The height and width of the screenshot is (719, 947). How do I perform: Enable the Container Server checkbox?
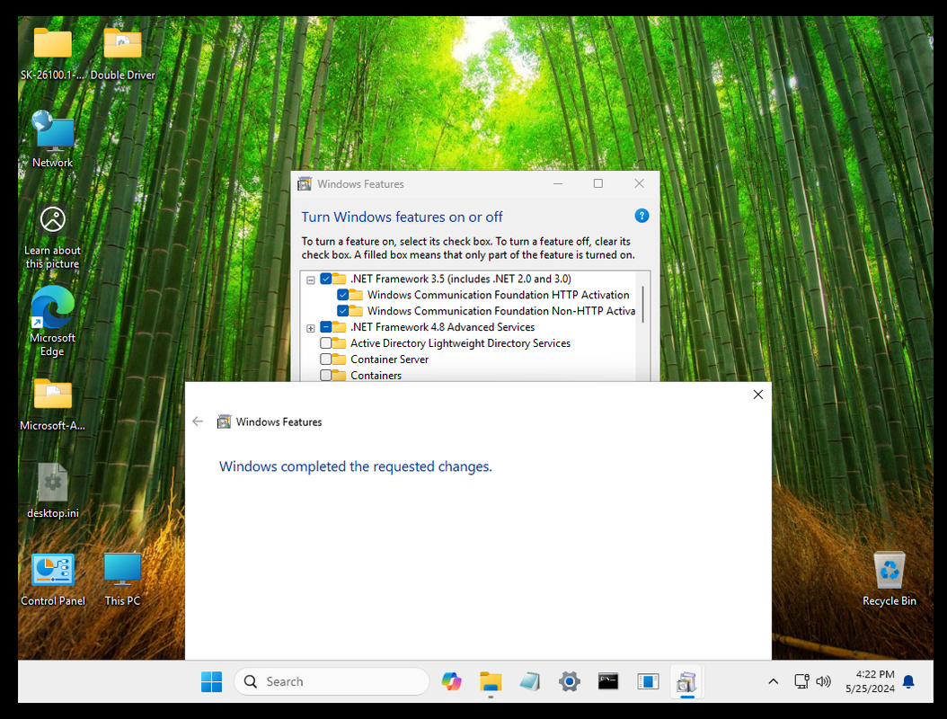(x=325, y=359)
